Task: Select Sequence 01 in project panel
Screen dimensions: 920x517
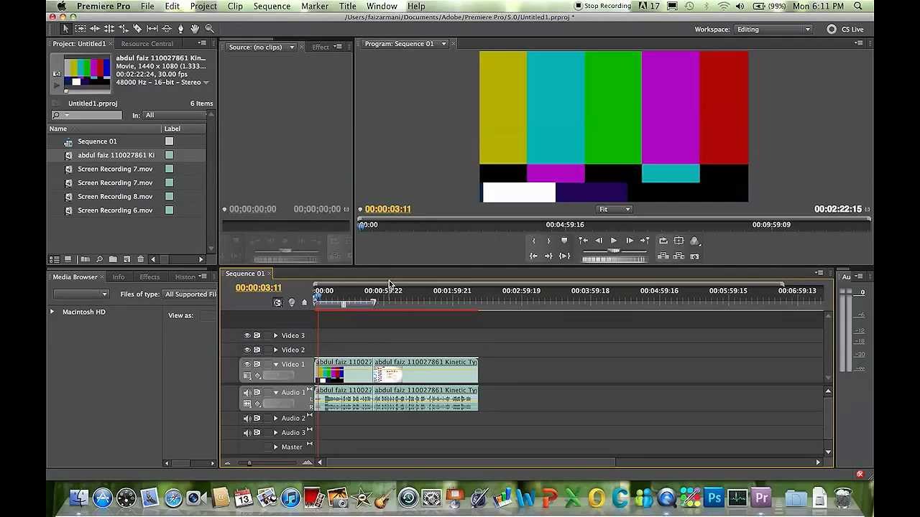Action: [97, 141]
